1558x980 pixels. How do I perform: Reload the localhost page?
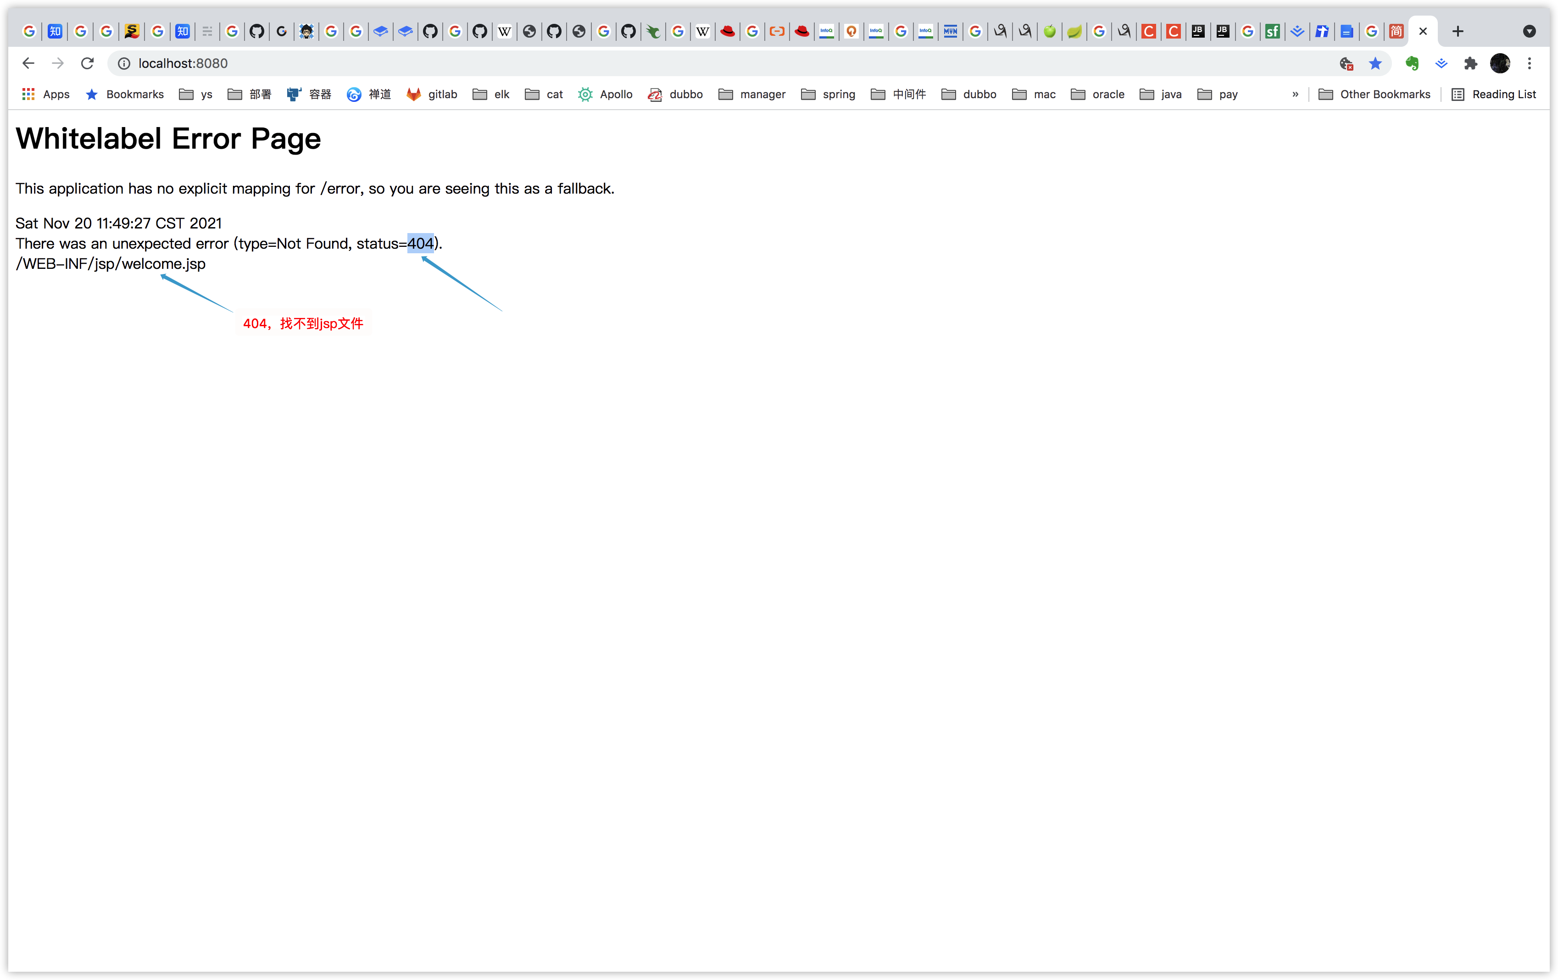(x=87, y=63)
